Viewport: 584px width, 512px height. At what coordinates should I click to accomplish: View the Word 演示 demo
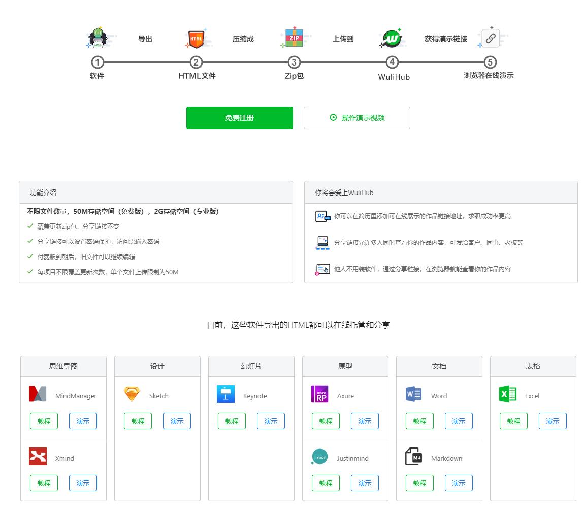point(459,421)
